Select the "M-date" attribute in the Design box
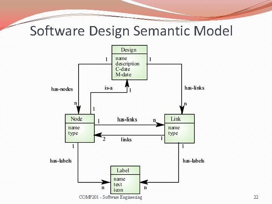 point(123,74)
